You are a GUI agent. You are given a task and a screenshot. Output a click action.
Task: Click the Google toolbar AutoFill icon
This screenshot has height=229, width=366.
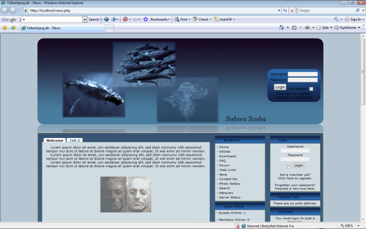(217, 20)
